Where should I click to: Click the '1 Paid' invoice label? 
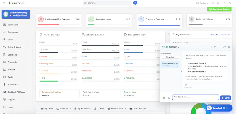point(42,78)
